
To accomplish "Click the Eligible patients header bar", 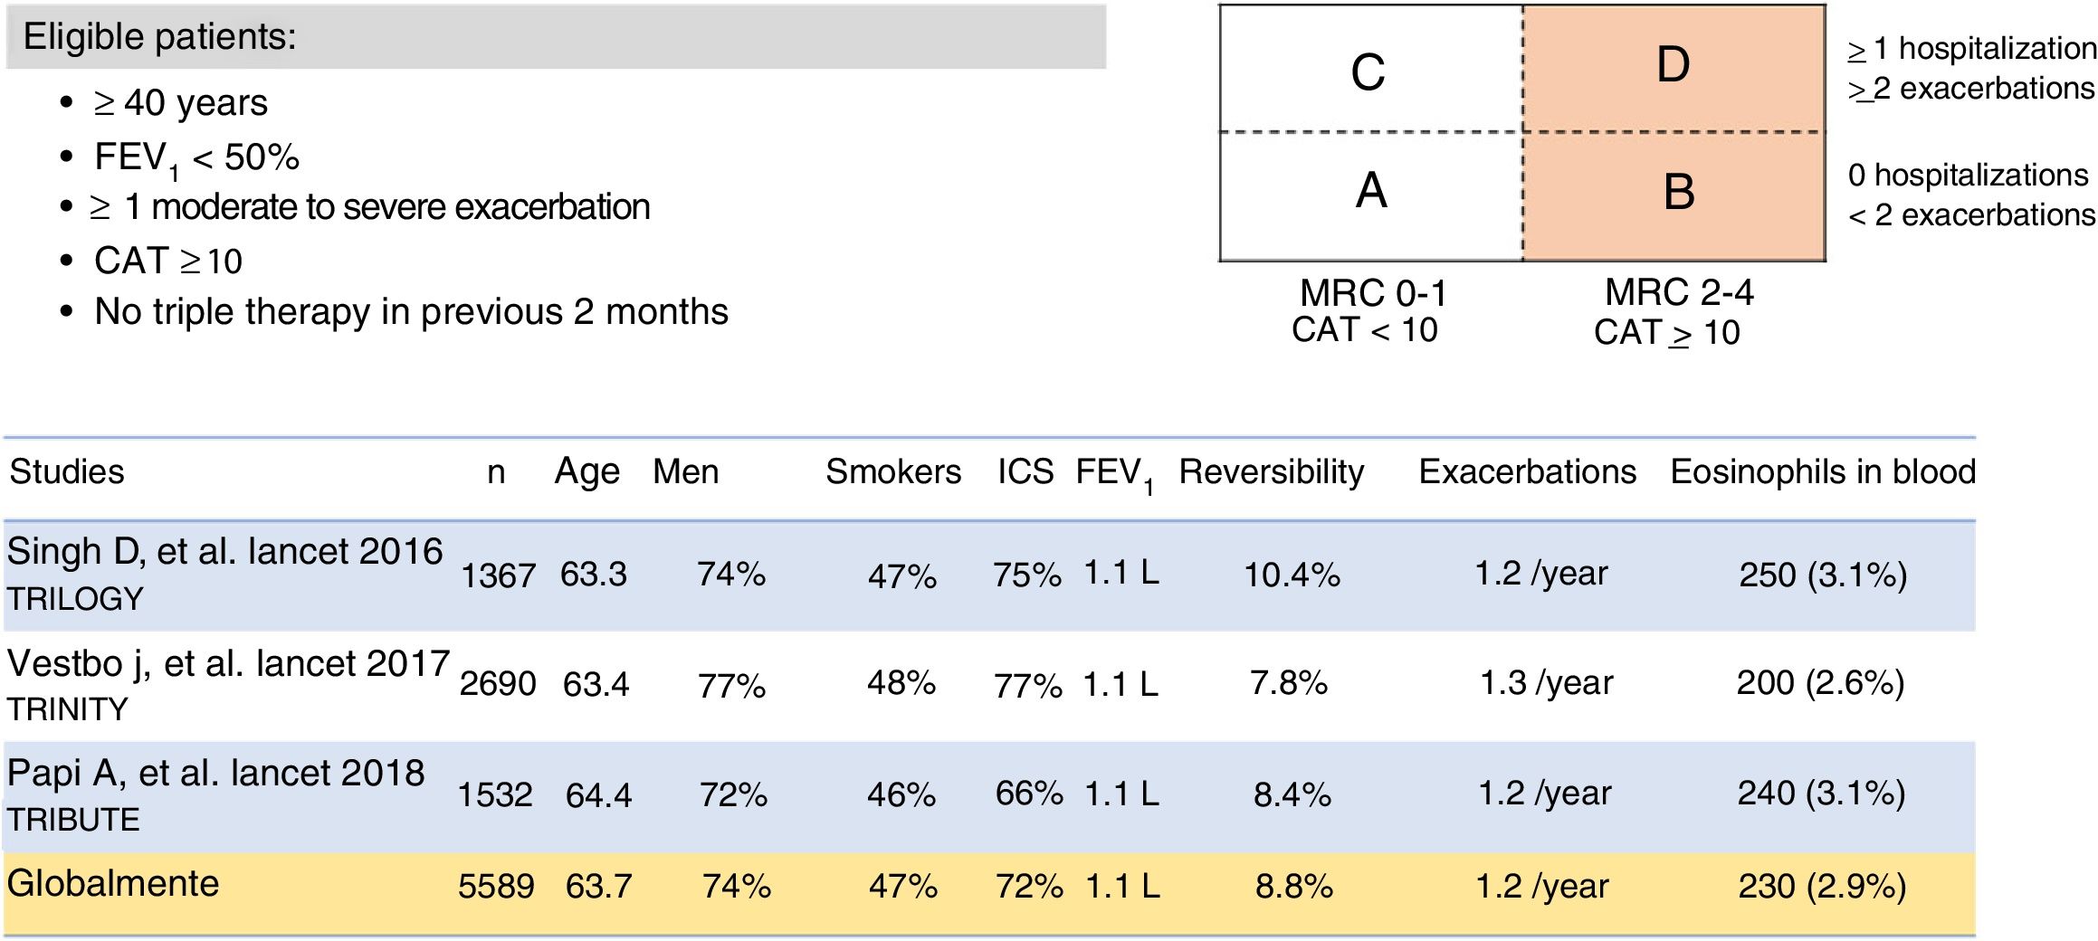I will coord(556,37).
